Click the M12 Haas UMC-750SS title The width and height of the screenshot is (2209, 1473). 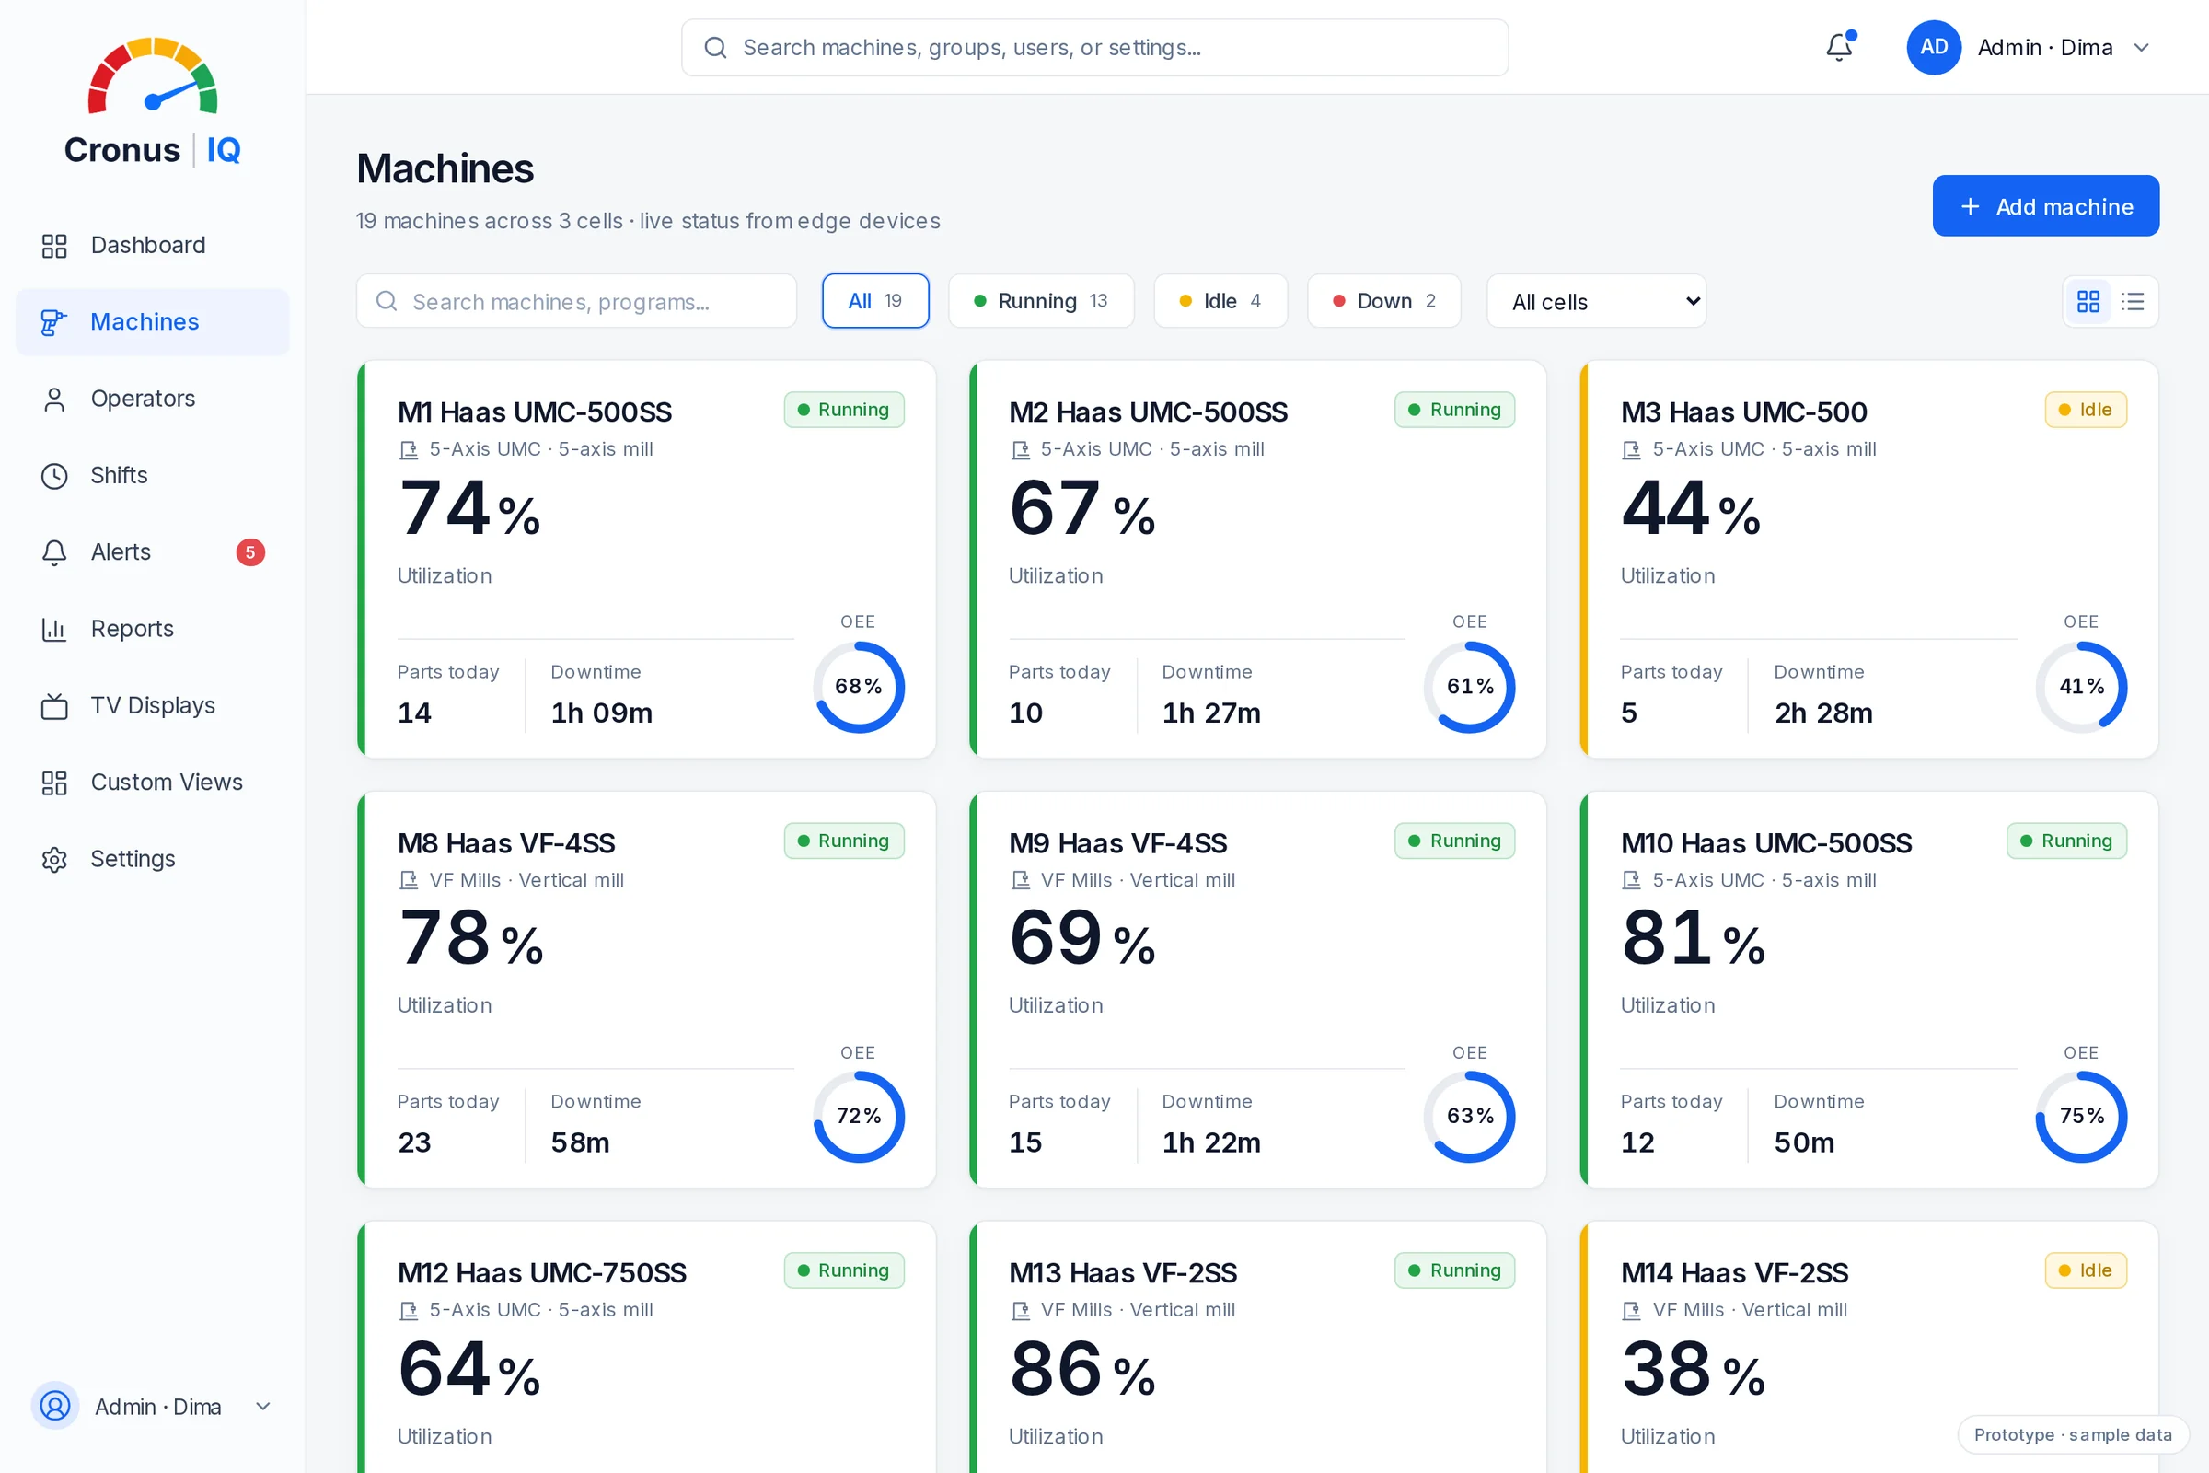click(542, 1273)
